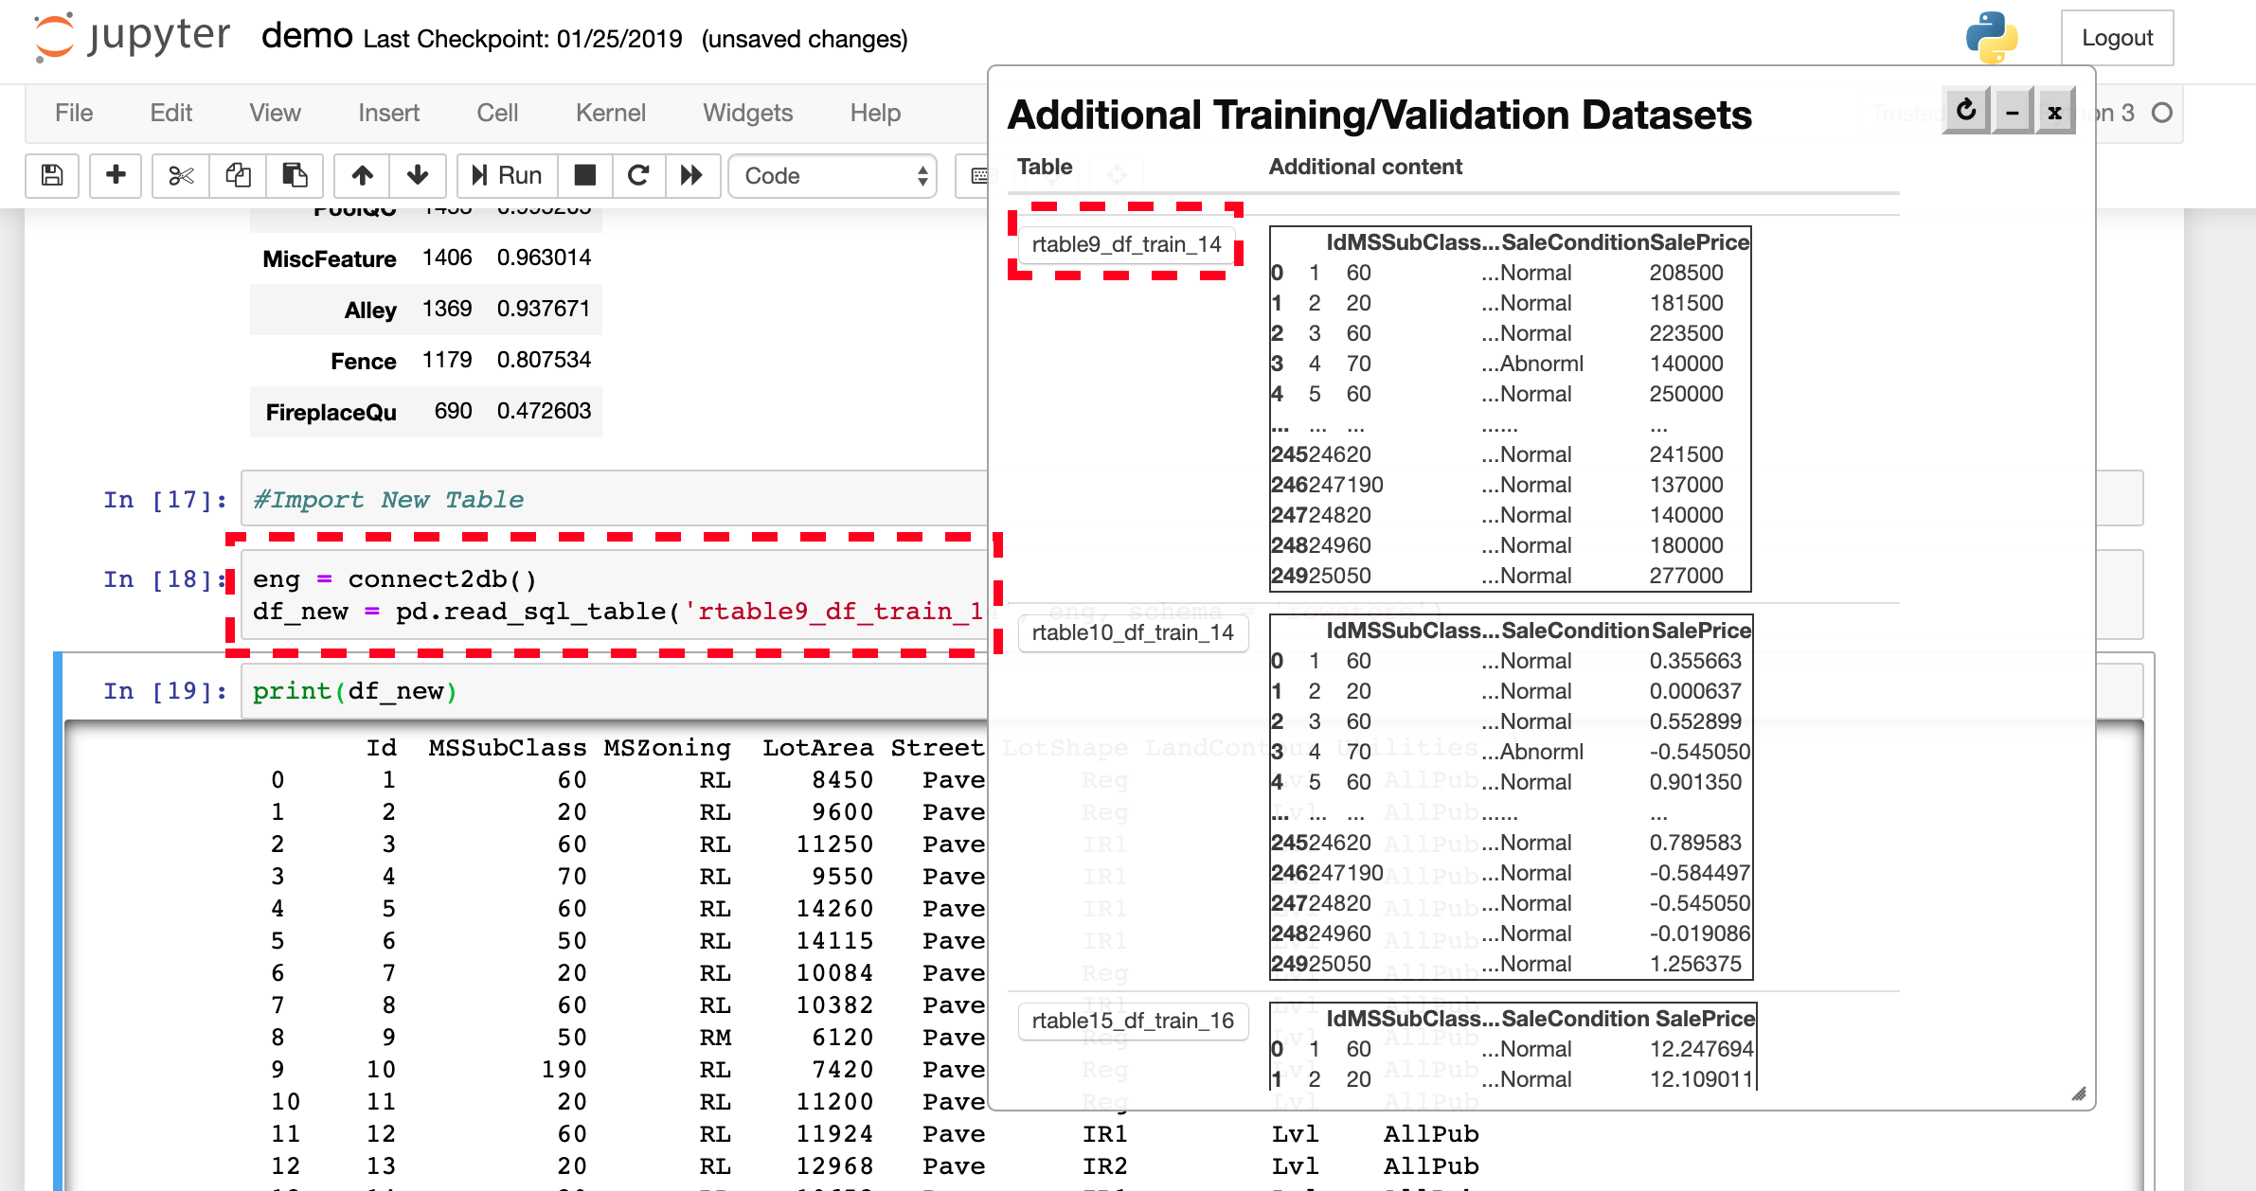Restart and run all fast-forward icon
Screen dimensions: 2256x1191
(692, 176)
